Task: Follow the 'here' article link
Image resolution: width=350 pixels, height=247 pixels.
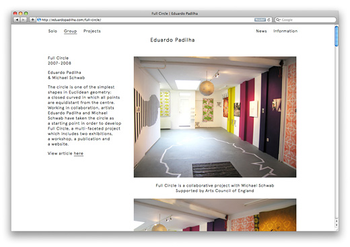Action: tap(79, 154)
